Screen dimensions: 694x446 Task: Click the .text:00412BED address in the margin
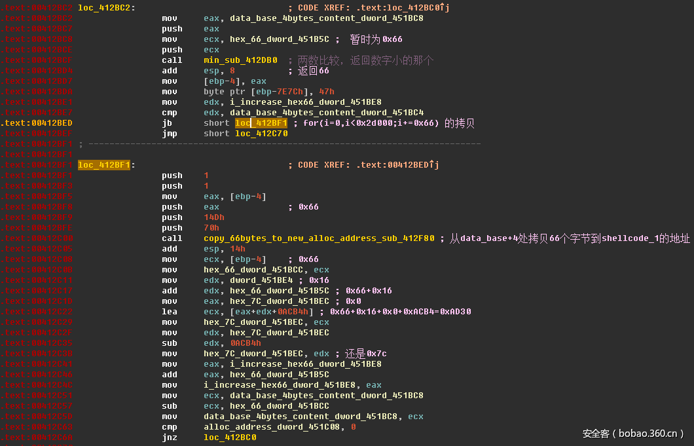37,123
